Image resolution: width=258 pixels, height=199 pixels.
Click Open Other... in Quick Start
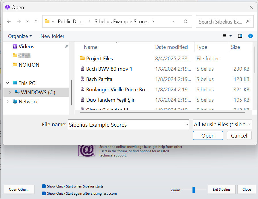point(19,190)
